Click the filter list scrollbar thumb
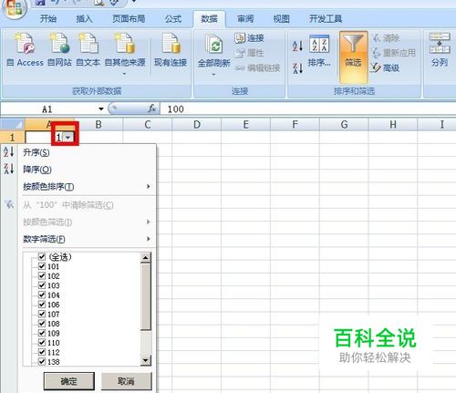Image resolution: width=456 pixels, height=393 pixels. coord(146,297)
